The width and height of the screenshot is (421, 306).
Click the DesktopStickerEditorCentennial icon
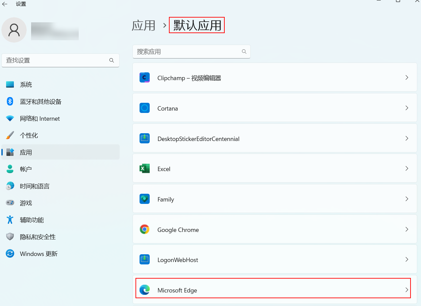pyautogui.click(x=145, y=138)
